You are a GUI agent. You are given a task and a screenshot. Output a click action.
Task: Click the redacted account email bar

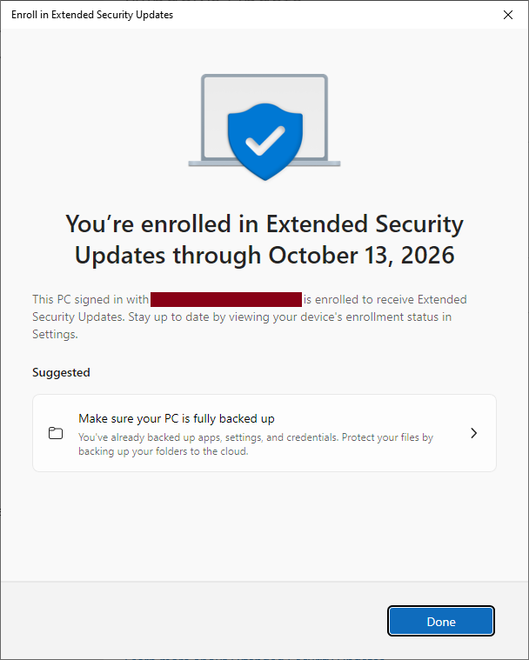226,299
